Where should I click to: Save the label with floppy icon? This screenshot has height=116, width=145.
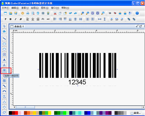[16, 13]
